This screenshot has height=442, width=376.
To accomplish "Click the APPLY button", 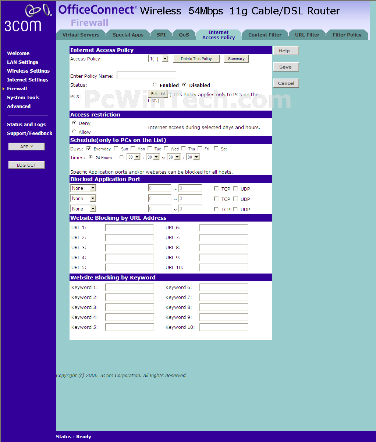I will coord(27,147).
